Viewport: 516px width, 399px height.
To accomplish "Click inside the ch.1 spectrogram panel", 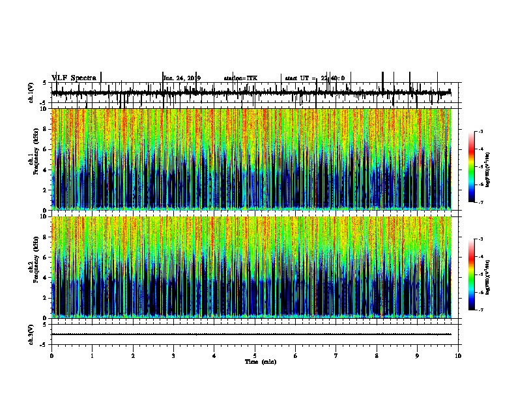I will coord(251,159).
